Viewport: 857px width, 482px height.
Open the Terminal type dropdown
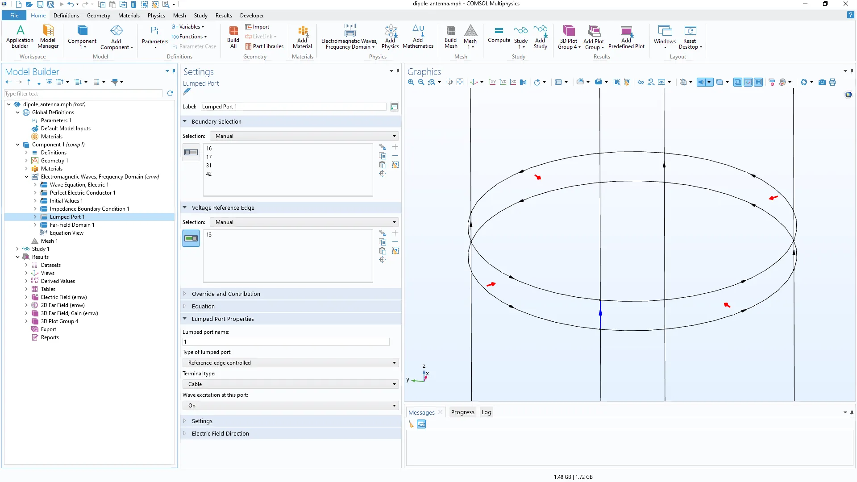(x=290, y=384)
